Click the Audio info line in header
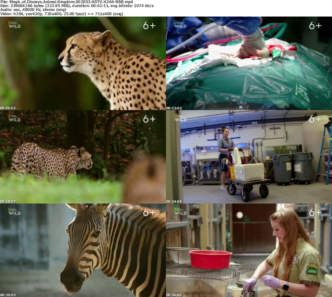Screen dimensions: 332x297 (x=33, y=10)
